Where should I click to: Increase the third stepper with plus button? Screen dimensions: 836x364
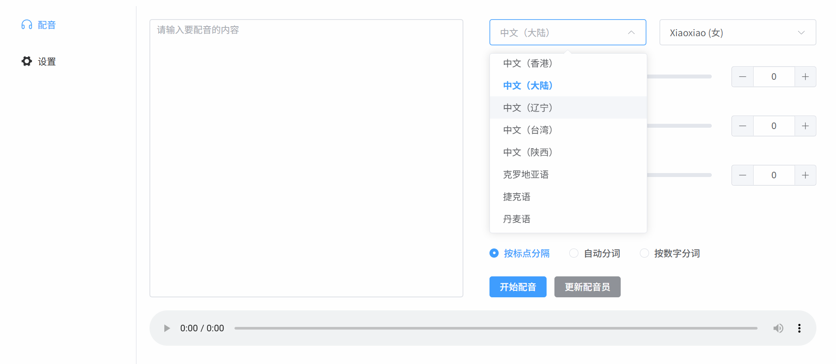point(805,175)
